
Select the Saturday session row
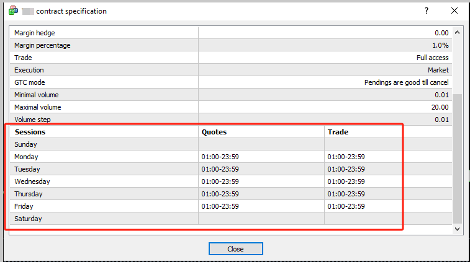pyautogui.click(x=27, y=219)
